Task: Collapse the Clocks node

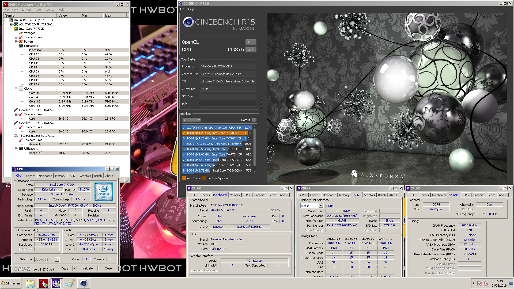Action: [x=16, y=89]
